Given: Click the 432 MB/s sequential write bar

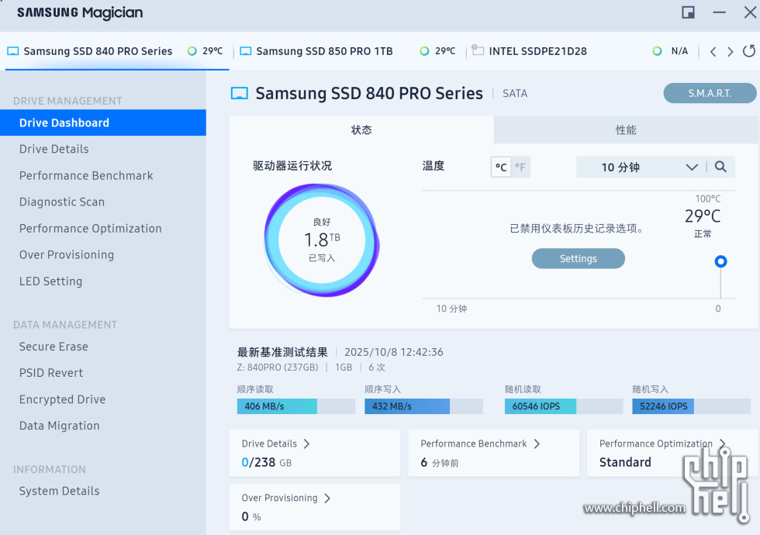Looking at the screenshot, I should coord(423,406).
